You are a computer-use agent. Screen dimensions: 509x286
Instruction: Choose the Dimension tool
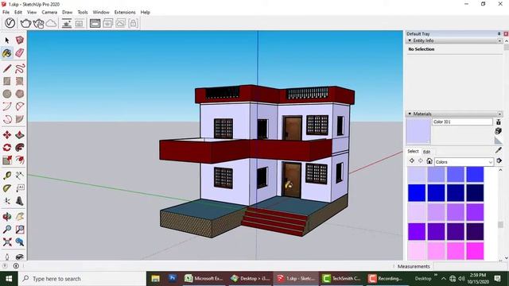pyautogui.click(x=20, y=176)
